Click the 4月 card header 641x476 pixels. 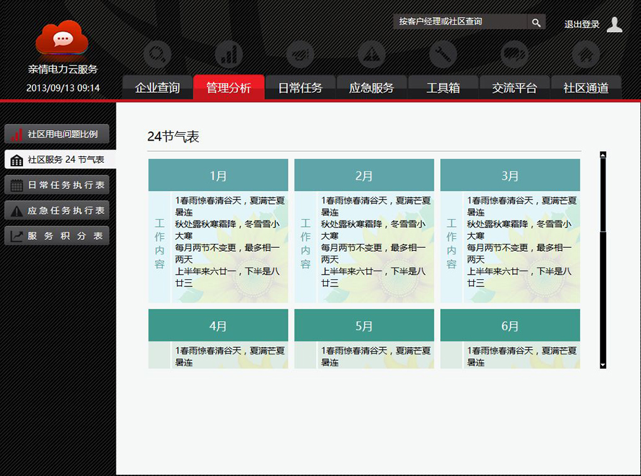pyautogui.click(x=218, y=326)
